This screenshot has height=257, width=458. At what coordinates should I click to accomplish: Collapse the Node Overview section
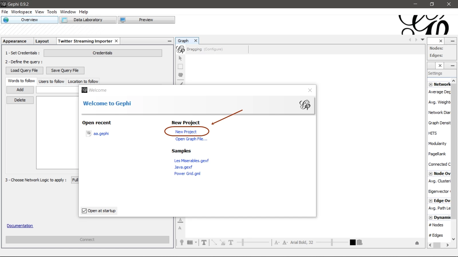[431, 174]
